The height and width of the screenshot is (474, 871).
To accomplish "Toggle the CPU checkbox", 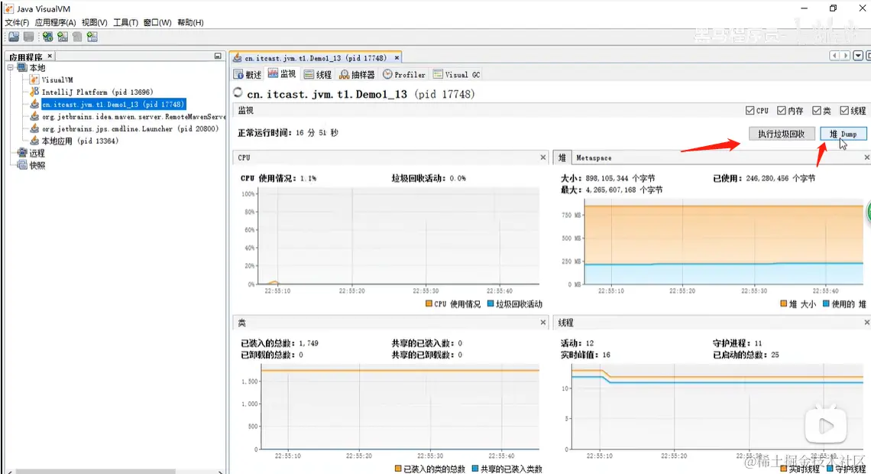I will coord(750,111).
